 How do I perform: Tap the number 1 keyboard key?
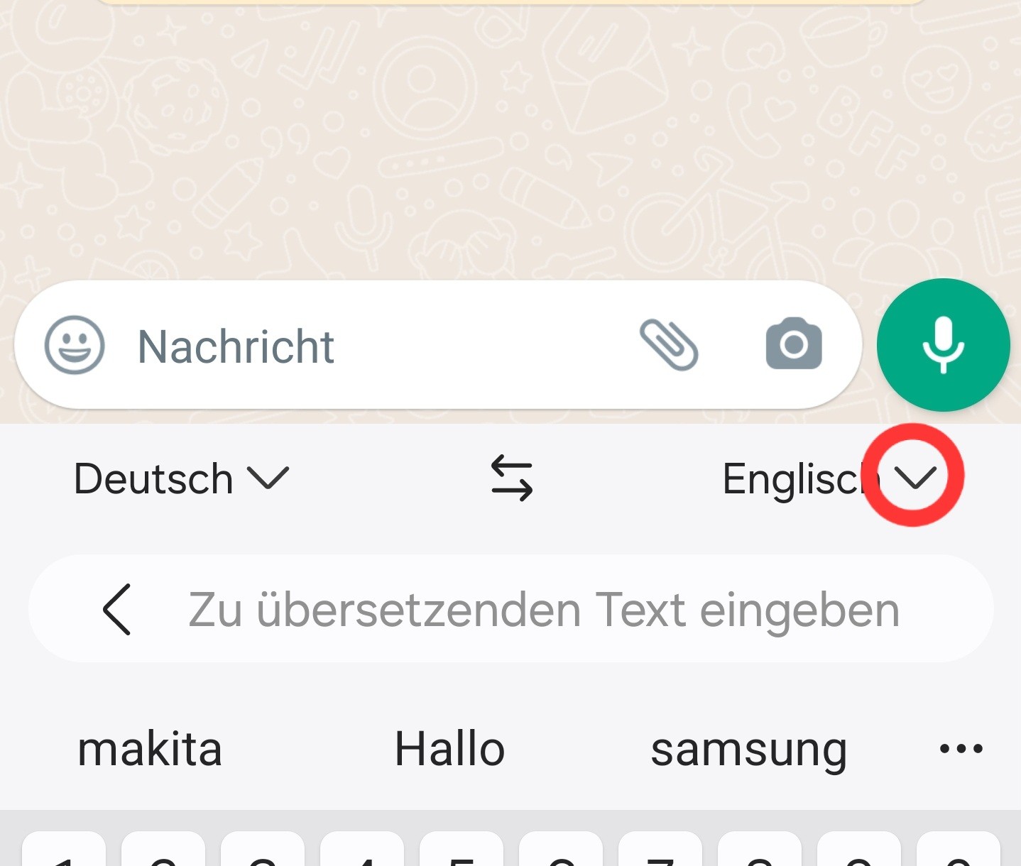[x=64, y=849]
